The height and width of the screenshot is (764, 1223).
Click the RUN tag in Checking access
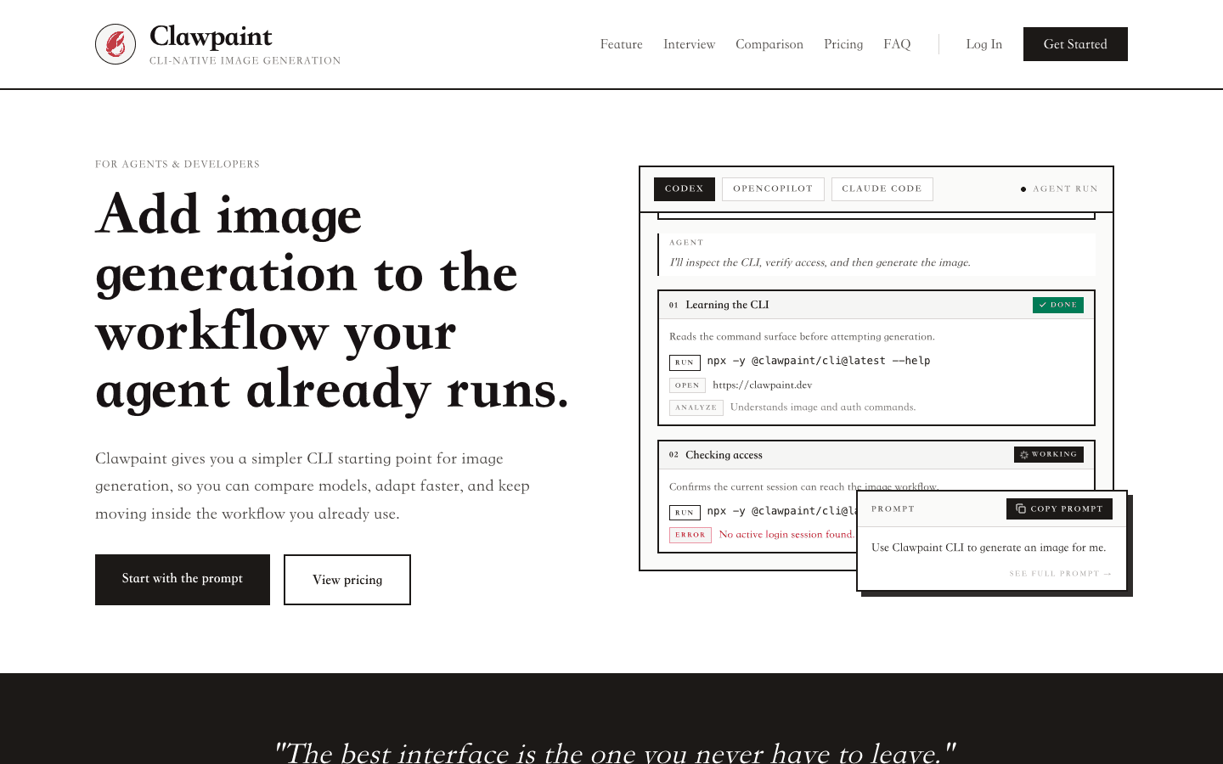pyautogui.click(x=685, y=513)
